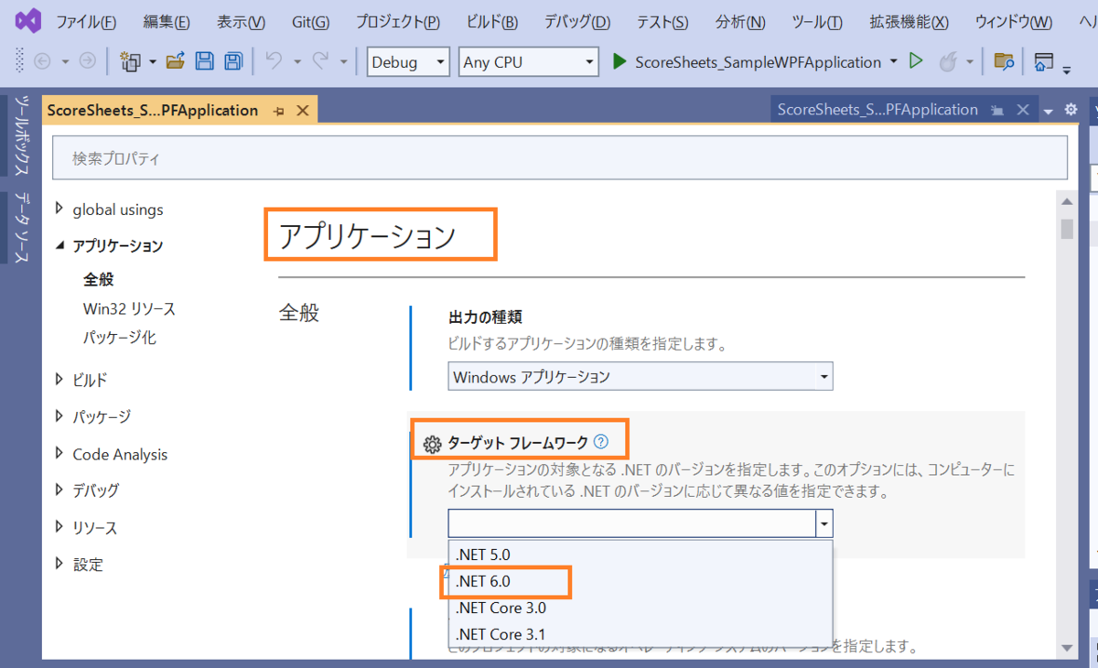Open the startup project dropdown arrow
Viewport: 1098px width, 668px height.
(x=893, y=61)
